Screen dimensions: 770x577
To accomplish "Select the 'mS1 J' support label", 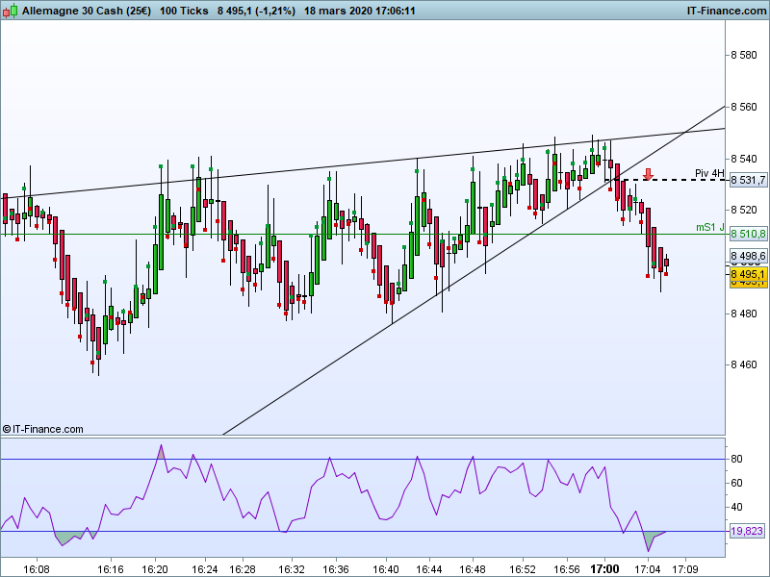I will (710, 227).
